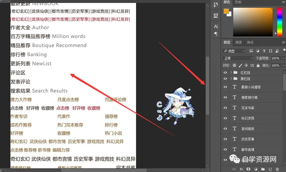
Task: Expand the 黑栏目 layer group
Action: point(231,79)
